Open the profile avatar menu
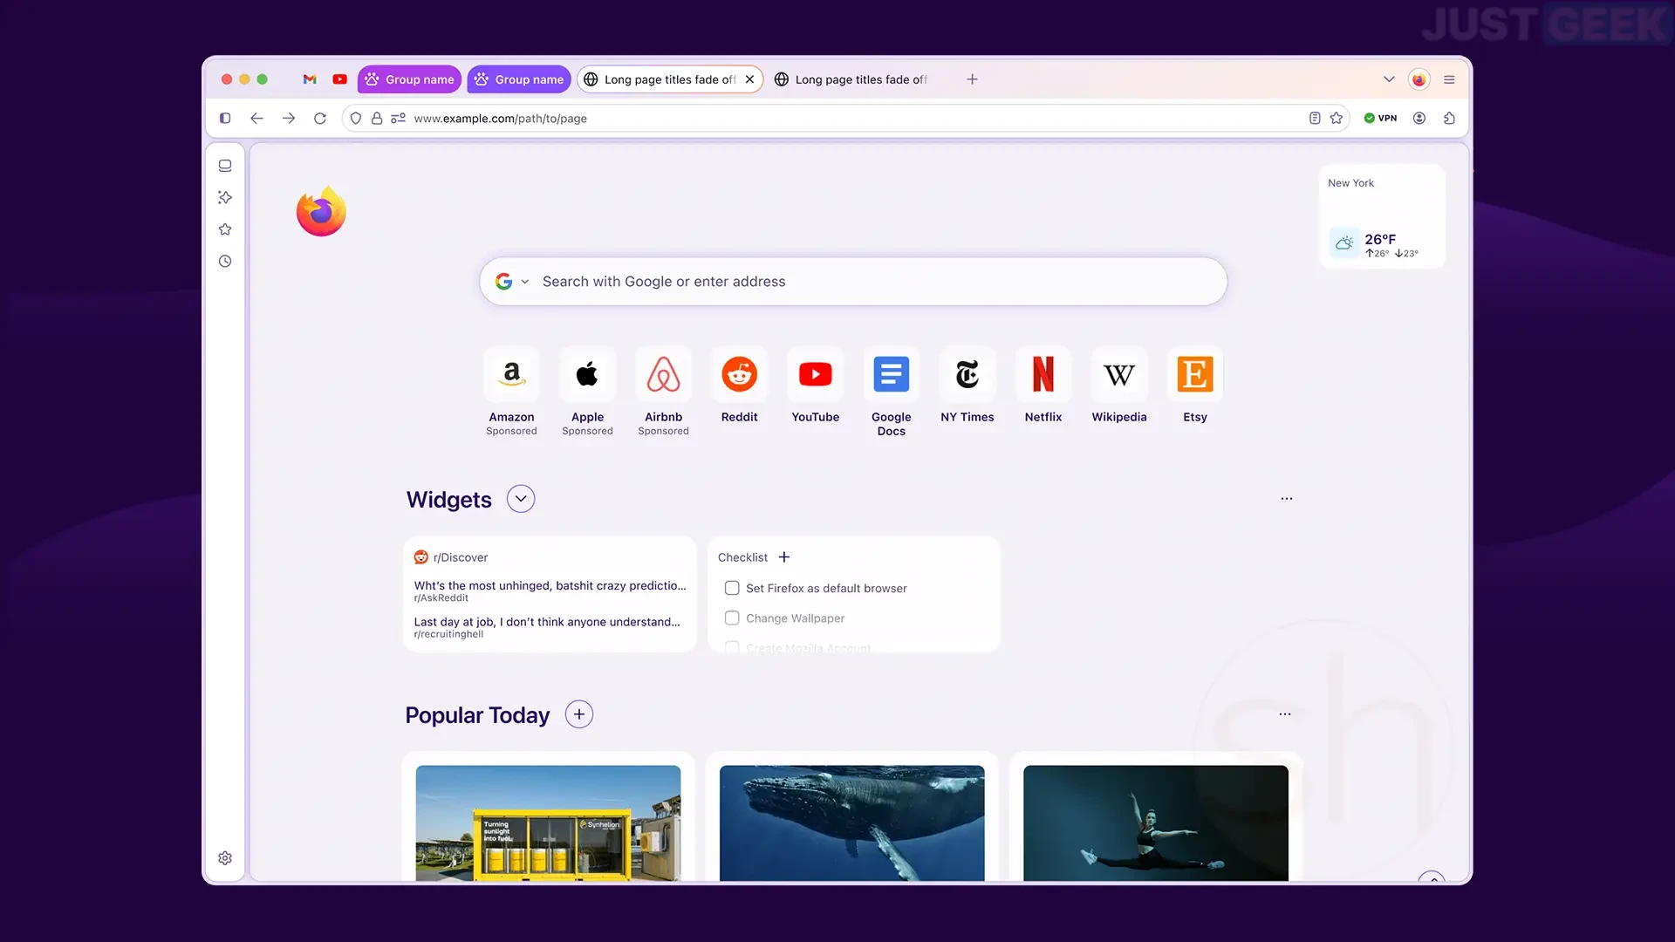The image size is (1675, 942). 1419,79
